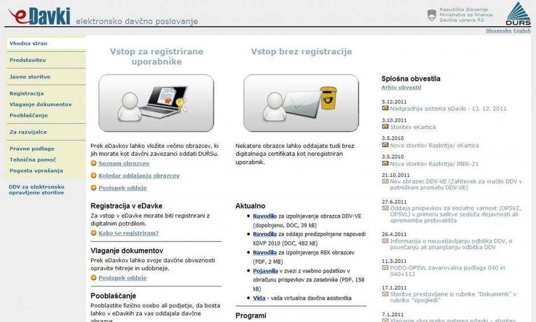Open Koledar oddajanja obrazcev link
The image size is (536, 322).
[x=139, y=175]
